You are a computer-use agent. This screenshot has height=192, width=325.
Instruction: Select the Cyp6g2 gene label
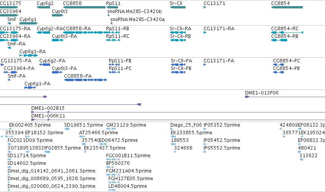point(45,3)
